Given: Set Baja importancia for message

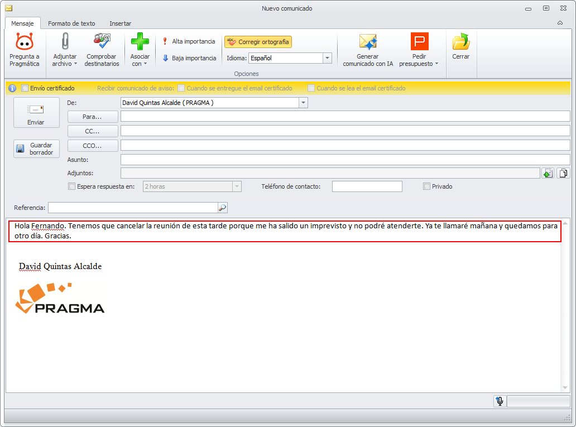Looking at the screenshot, I should tap(189, 58).
